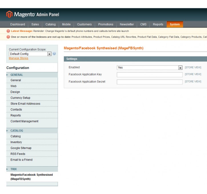Click the Facebook Application Secret label
The image size is (207, 194).
pos(87,82)
